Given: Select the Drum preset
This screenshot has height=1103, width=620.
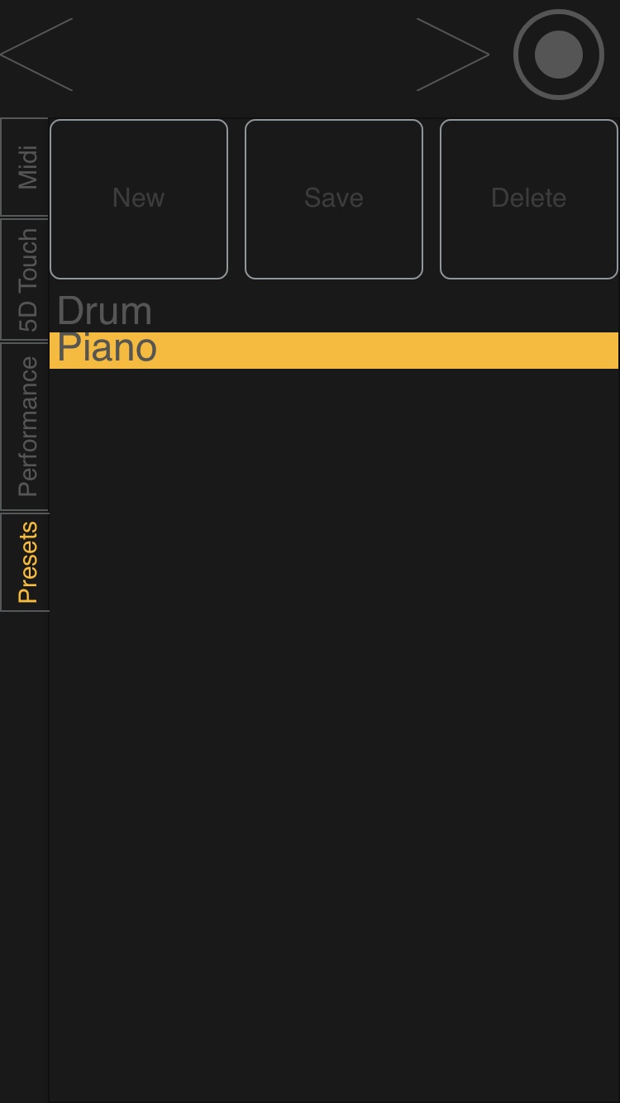Looking at the screenshot, I should click(105, 312).
